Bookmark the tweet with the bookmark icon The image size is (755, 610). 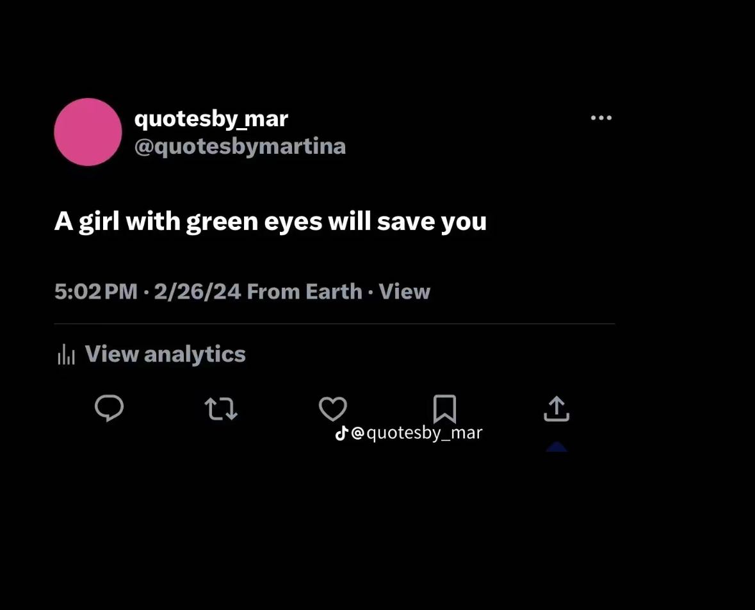(x=445, y=409)
